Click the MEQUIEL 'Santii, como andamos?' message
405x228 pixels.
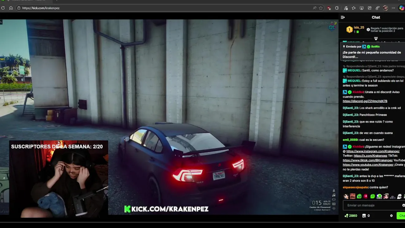click(368, 70)
